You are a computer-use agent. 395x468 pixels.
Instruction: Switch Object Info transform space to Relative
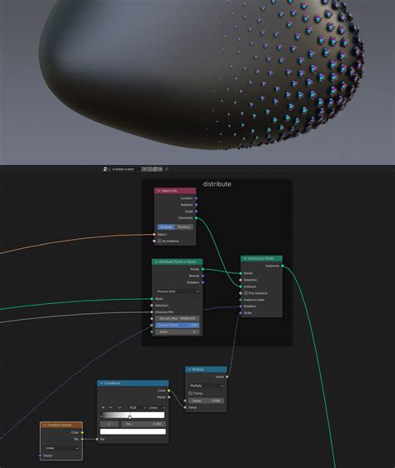(184, 227)
